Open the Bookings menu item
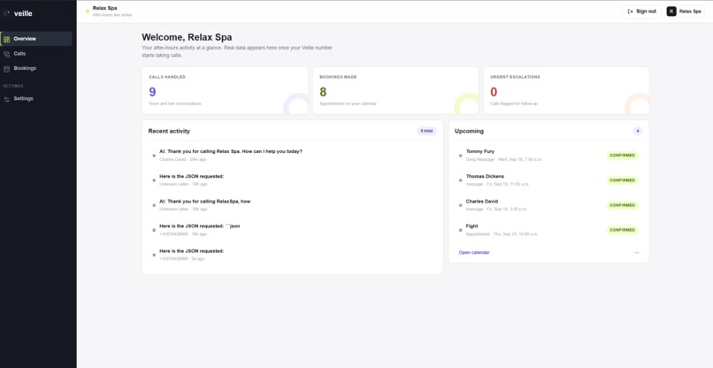 pos(36,68)
